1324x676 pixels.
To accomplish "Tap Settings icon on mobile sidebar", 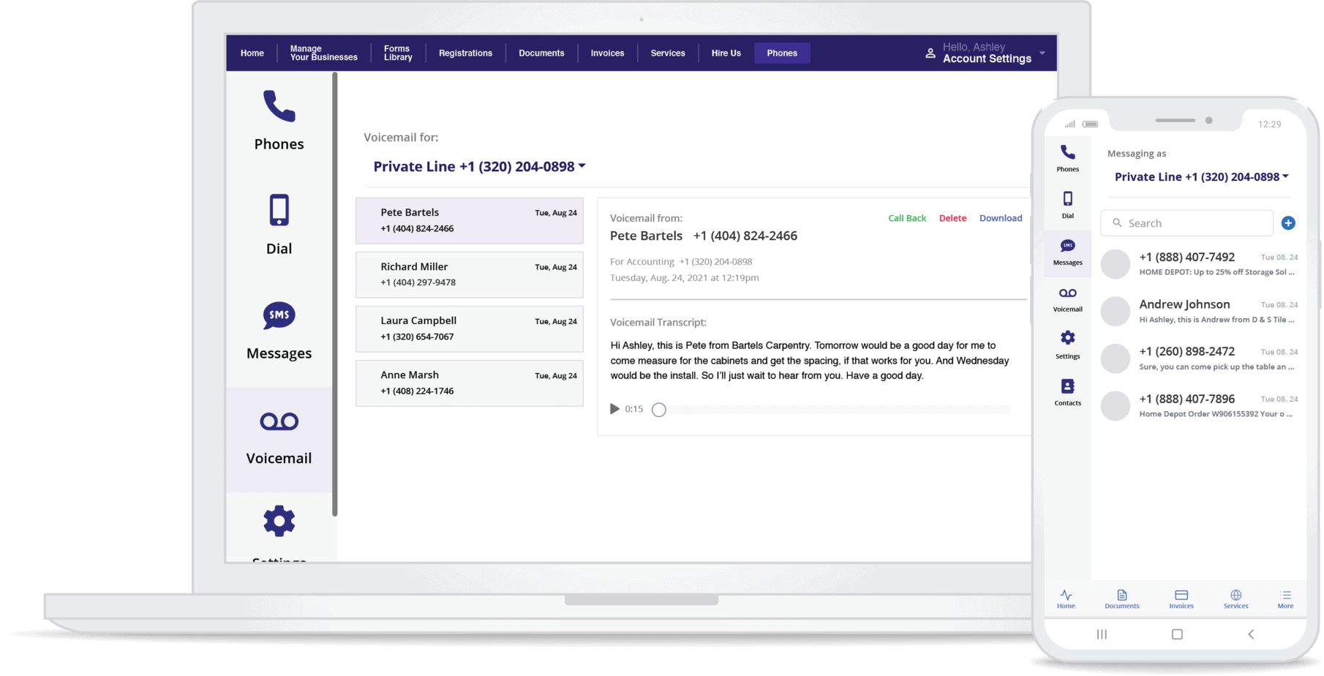I will coord(1068,338).
